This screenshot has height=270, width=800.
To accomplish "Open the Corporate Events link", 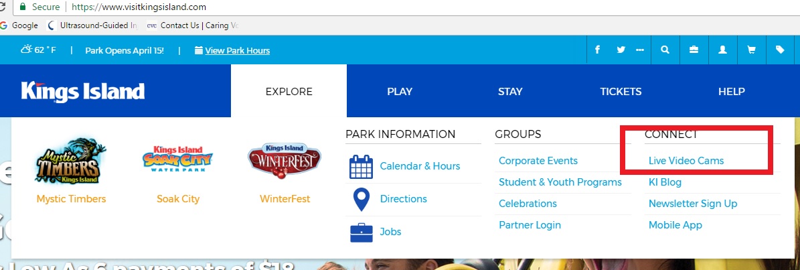I will [x=538, y=161].
